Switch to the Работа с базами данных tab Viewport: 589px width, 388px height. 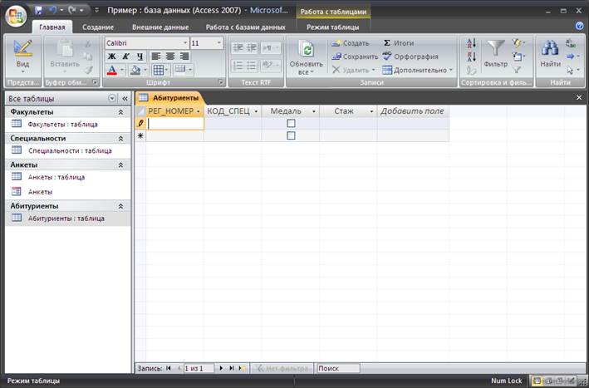[246, 27]
